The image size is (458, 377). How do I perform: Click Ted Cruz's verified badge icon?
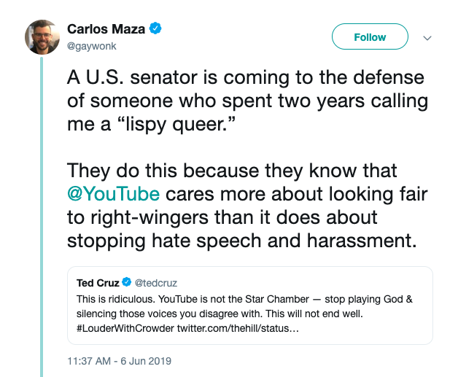(125, 282)
